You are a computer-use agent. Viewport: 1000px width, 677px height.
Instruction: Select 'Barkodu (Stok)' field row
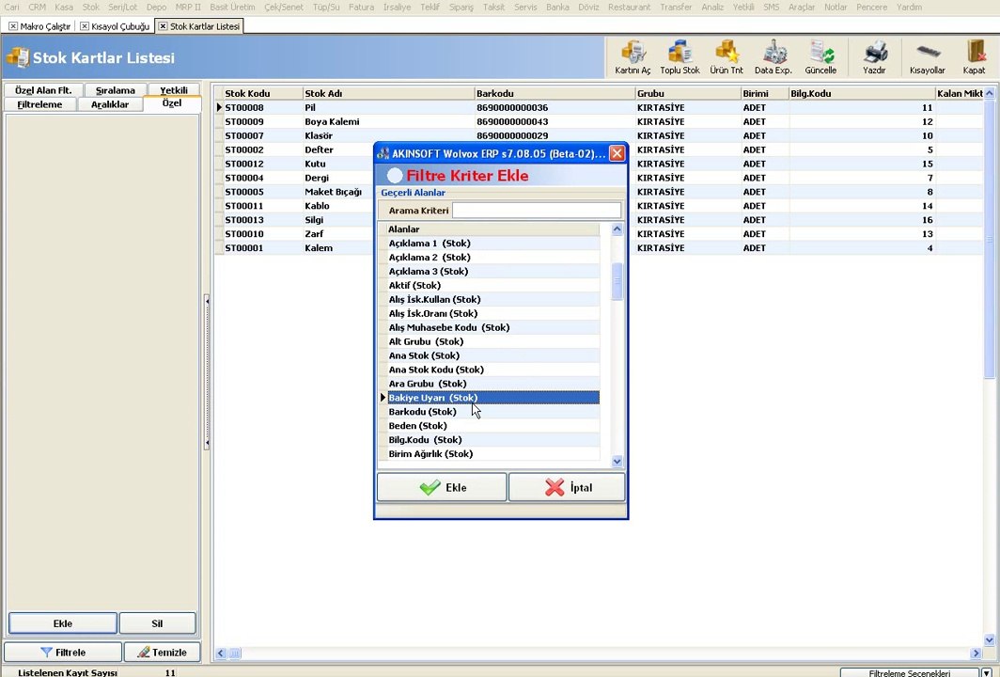(x=493, y=412)
